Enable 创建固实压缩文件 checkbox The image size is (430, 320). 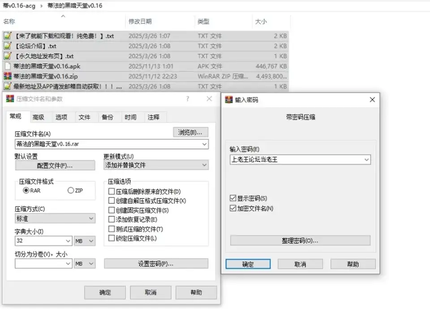(x=112, y=210)
